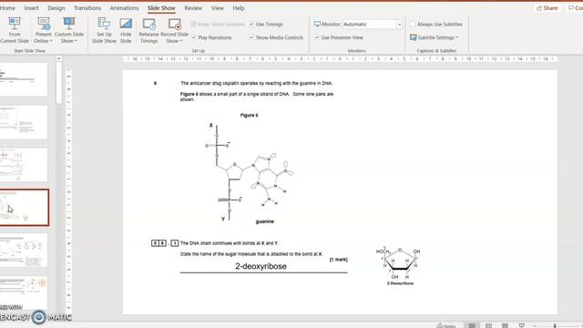583x328 pixels.
Task: Click thumbnail pane scrollbar thumb
Action: click(58, 83)
